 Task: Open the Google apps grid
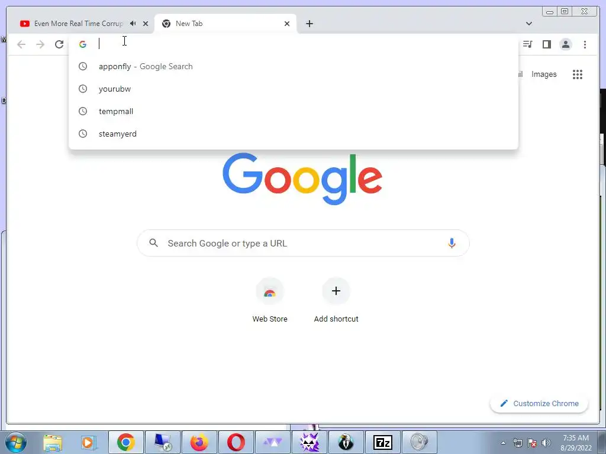click(x=578, y=74)
